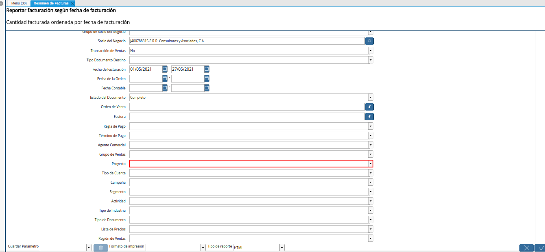Expand the Proyecto dropdown
The height and width of the screenshot is (252, 545).
coord(371,163)
